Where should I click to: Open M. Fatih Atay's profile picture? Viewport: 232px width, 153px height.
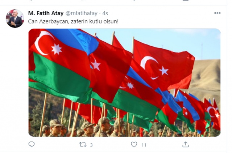pyautogui.click(x=15, y=18)
